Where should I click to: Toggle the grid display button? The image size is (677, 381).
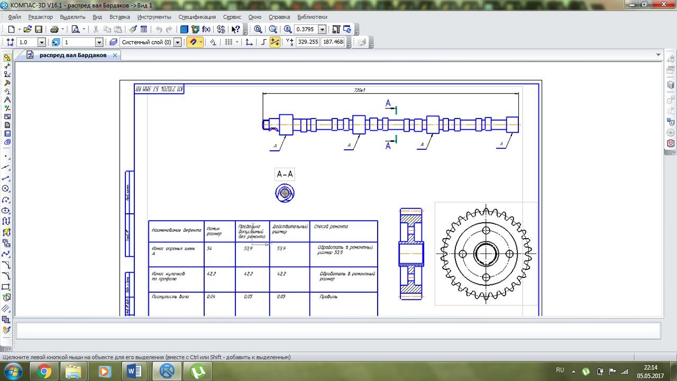pos(228,42)
